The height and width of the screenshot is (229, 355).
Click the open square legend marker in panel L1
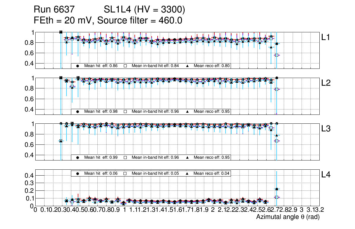click(125, 66)
